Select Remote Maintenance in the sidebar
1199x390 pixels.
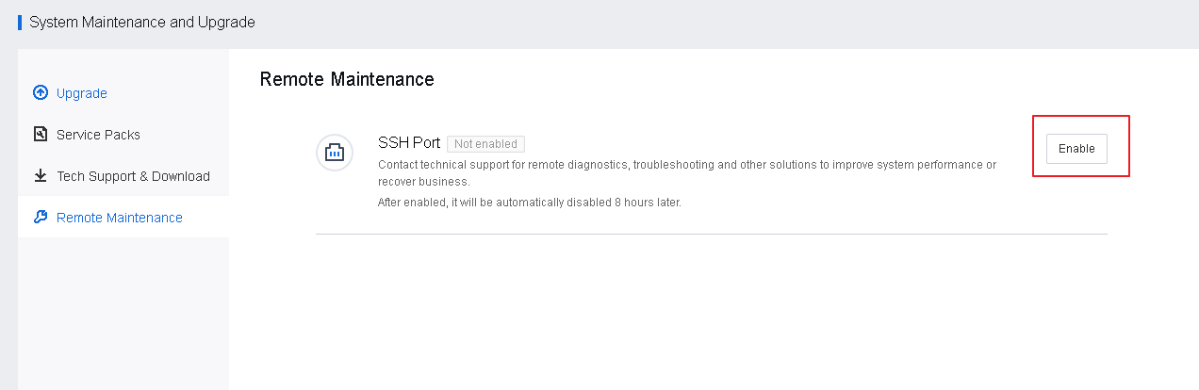pos(120,218)
